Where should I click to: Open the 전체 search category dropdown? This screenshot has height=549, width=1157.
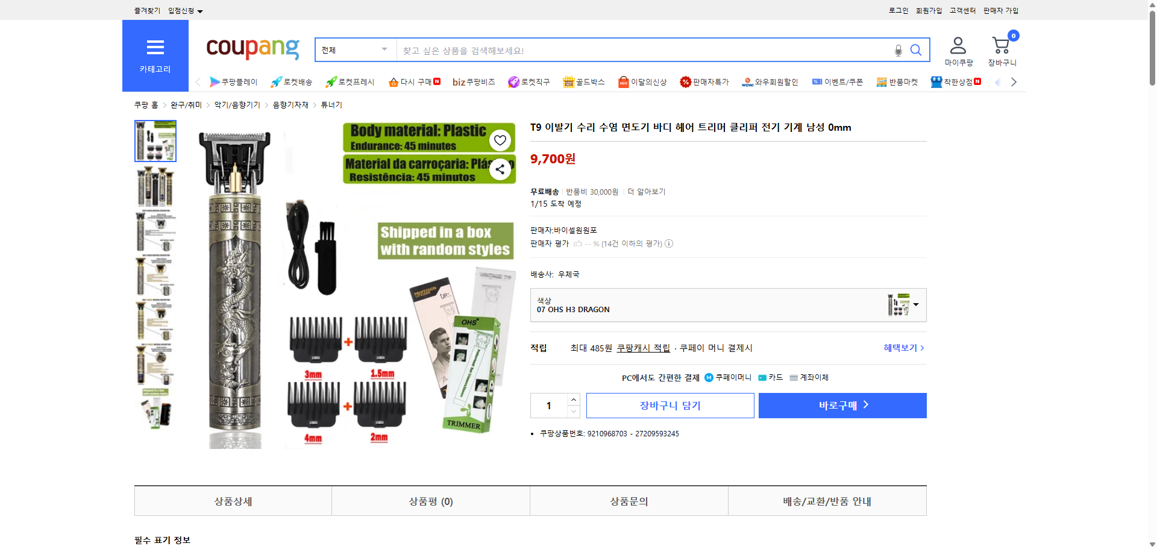(354, 50)
